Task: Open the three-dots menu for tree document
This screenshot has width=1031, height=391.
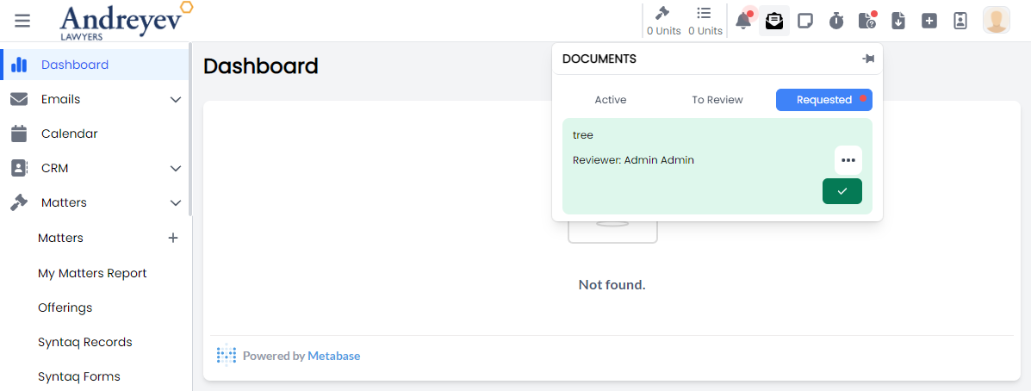Action: pyautogui.click(x=848, y=160)
